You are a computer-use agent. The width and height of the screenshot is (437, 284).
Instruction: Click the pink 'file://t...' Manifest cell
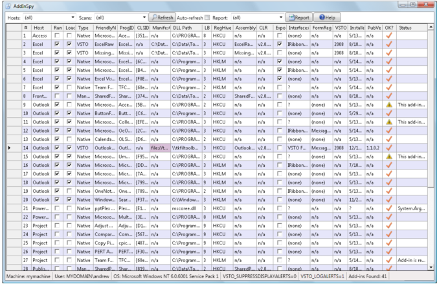(x=160, y=148)
